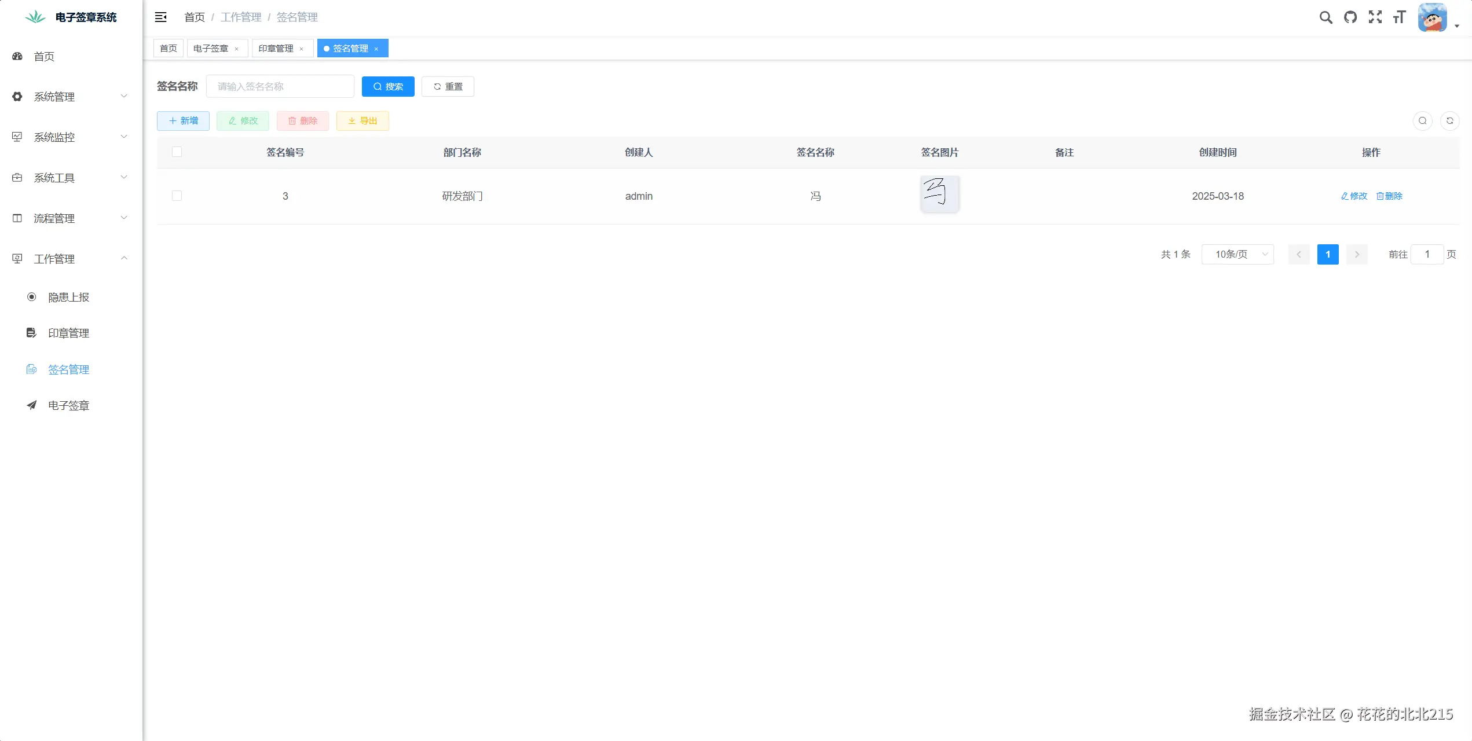Check the select-all header checkbox
Viewport: 1472px width, 741px height.
(177, 152)
